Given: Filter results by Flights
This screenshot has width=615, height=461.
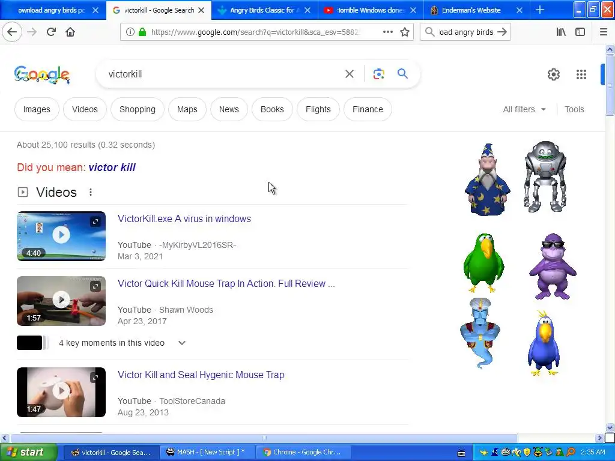Looking at the screenshot, I should tap(318, 109).
